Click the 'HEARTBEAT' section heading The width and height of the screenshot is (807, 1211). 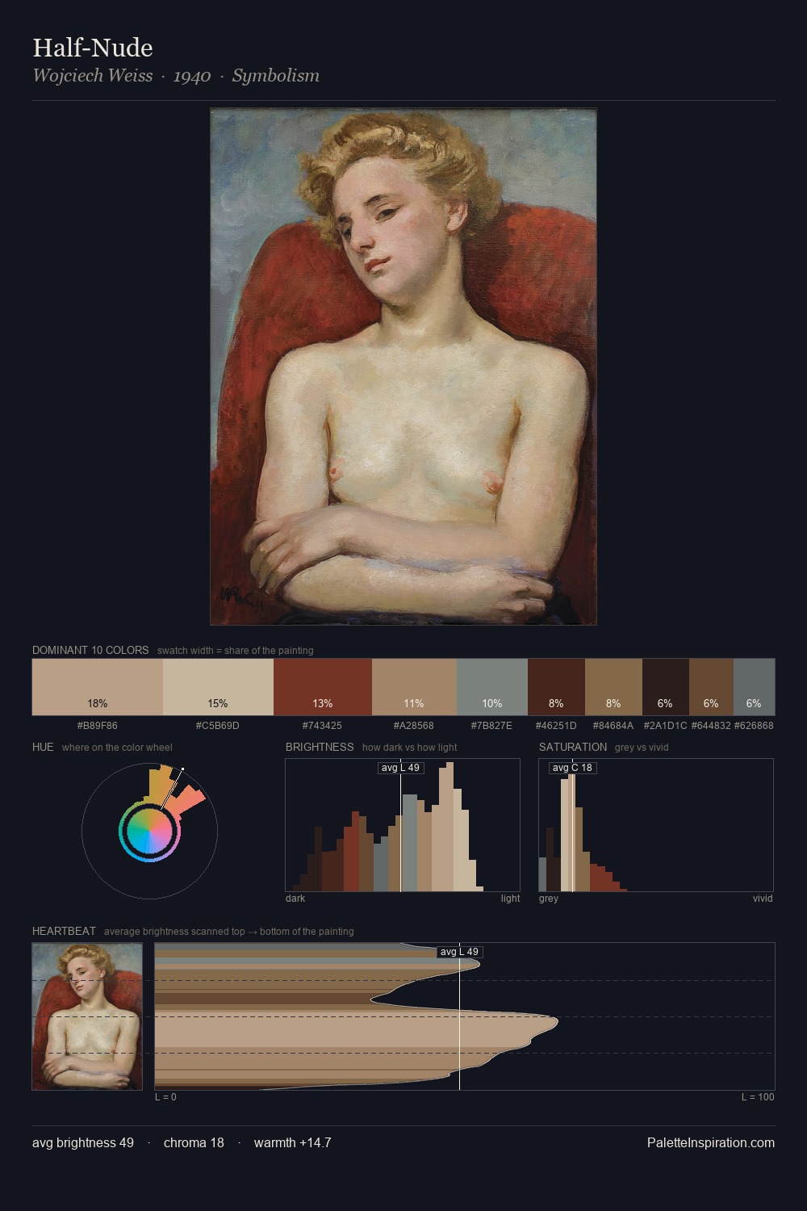pos(64,931)
